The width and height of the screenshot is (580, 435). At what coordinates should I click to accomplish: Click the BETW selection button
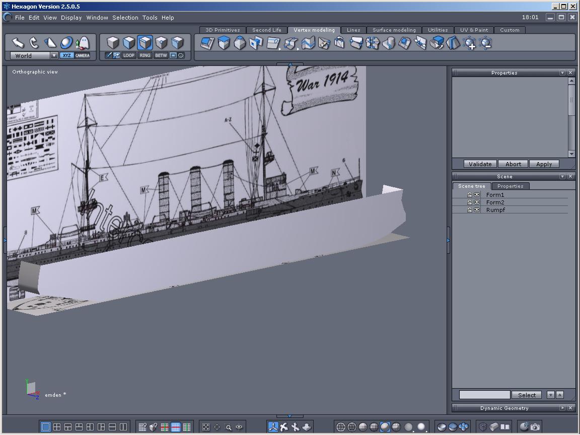pyautogui.click(x=161, y=55)
